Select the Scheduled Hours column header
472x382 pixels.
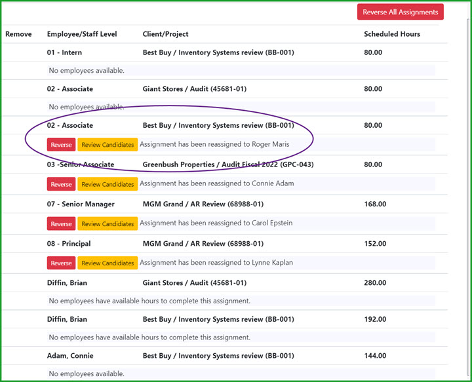tap(392, 34)
